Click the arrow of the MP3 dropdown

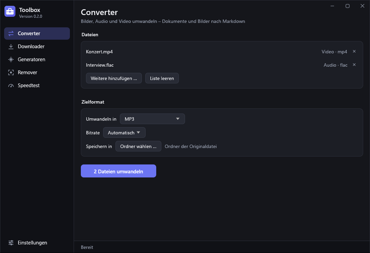coord(178,119)
